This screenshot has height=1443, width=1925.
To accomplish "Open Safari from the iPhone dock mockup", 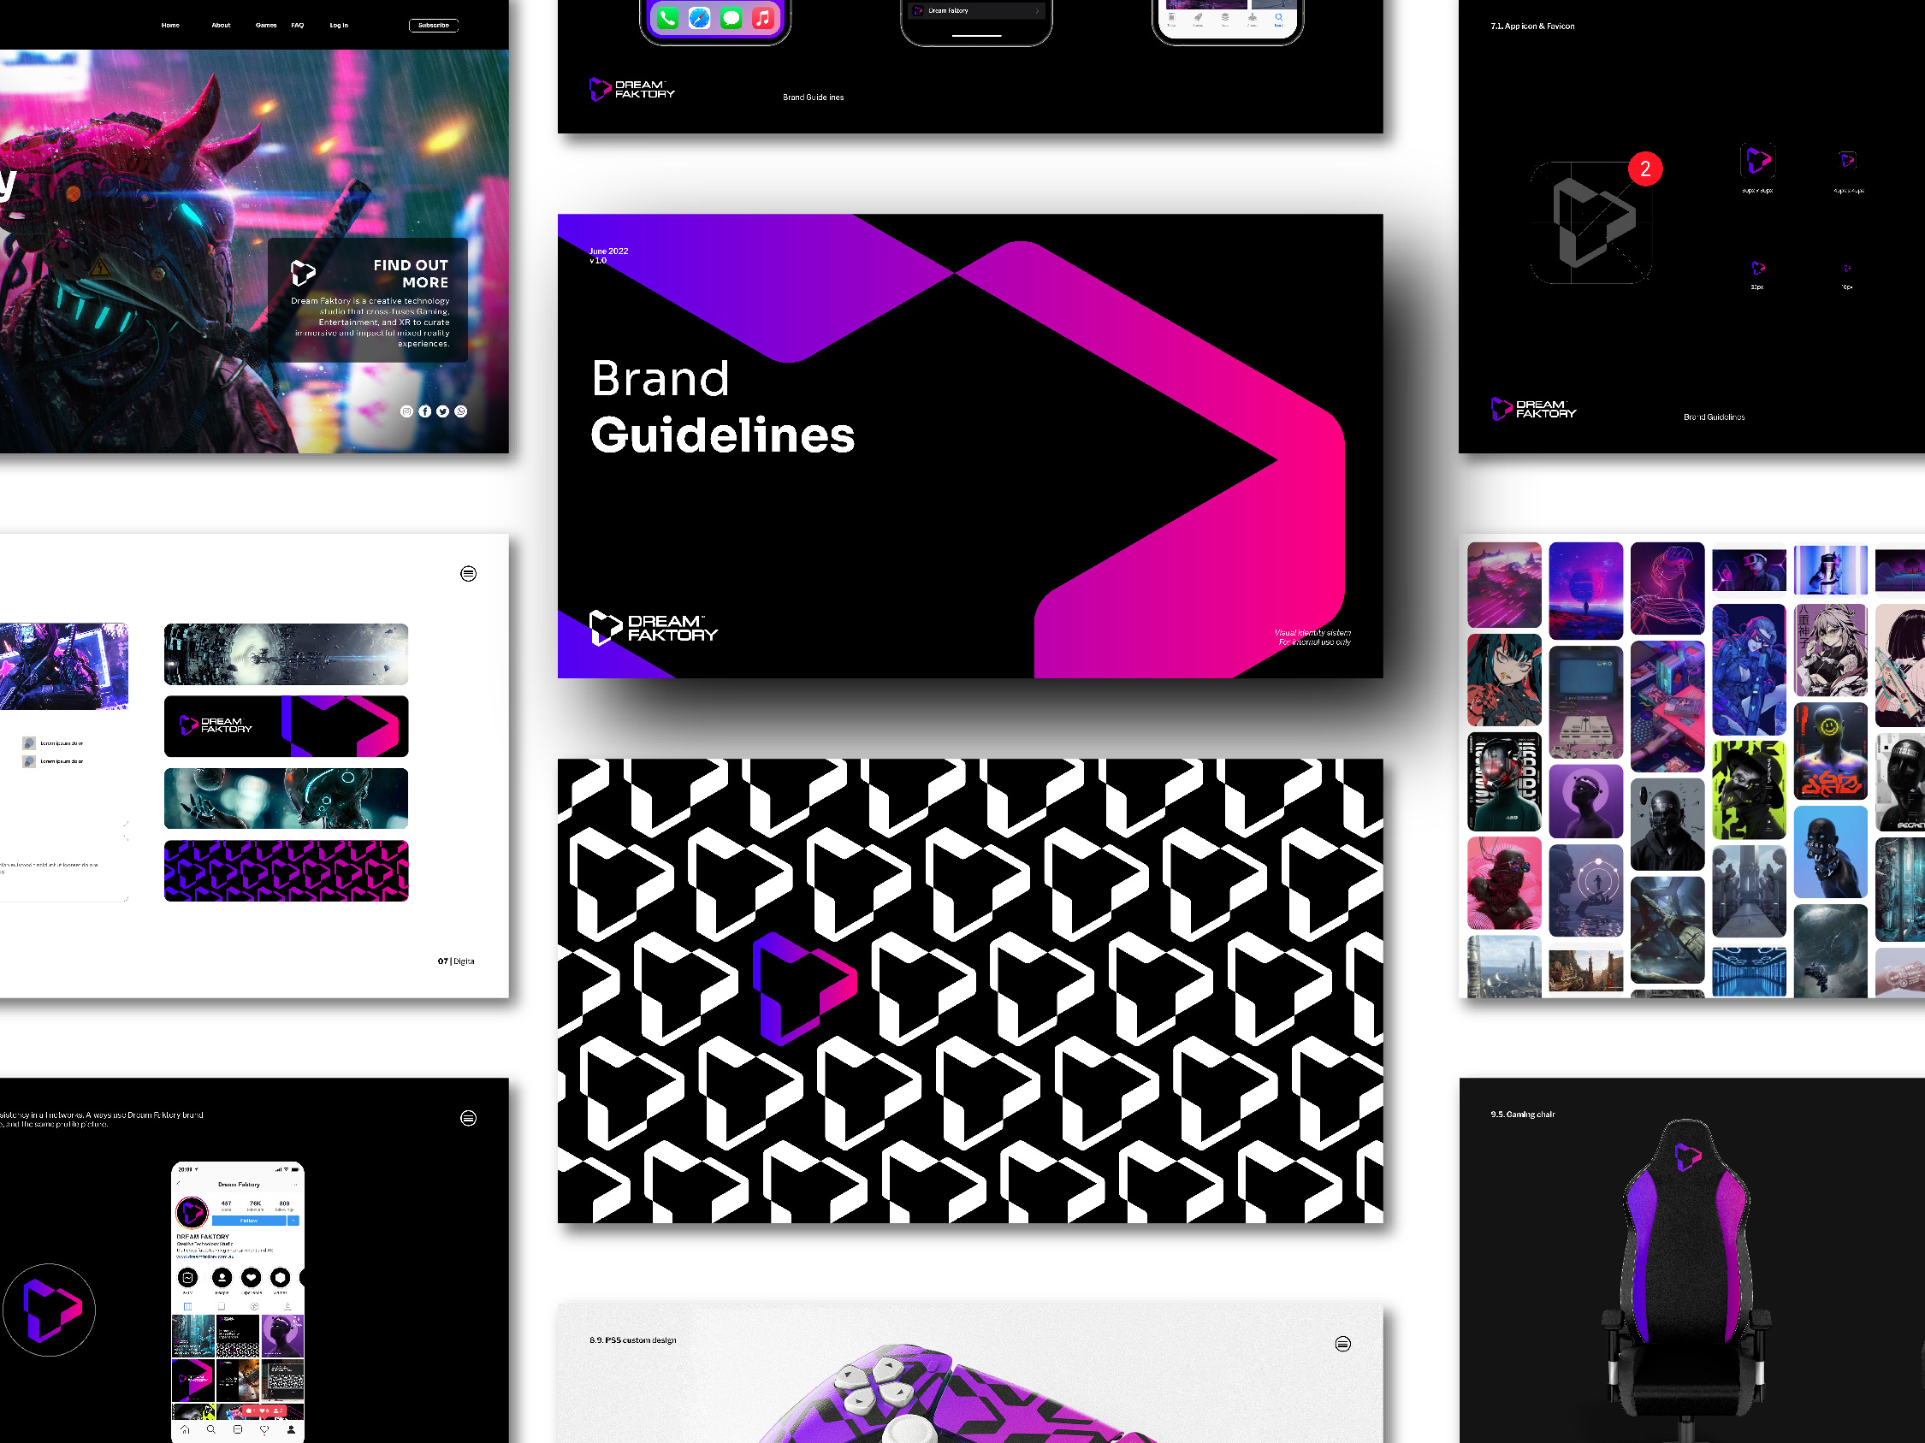I will click(700, 17).
